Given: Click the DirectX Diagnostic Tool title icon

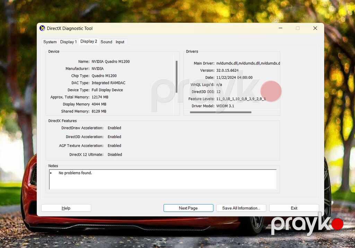Looking at the screenshot, I should 42,28.
